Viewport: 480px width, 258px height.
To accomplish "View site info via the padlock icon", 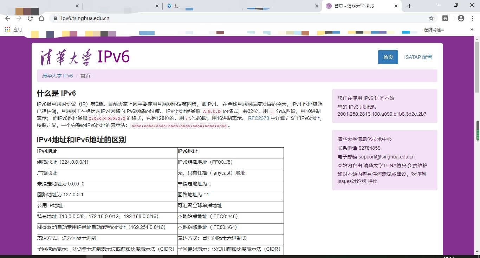I will click(55, 18).
